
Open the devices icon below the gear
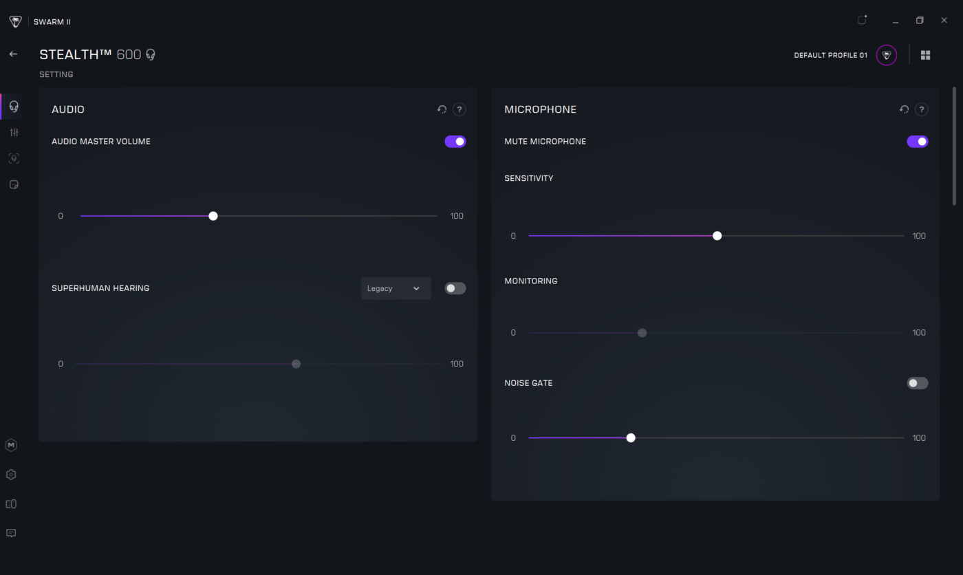coord(11,504)
